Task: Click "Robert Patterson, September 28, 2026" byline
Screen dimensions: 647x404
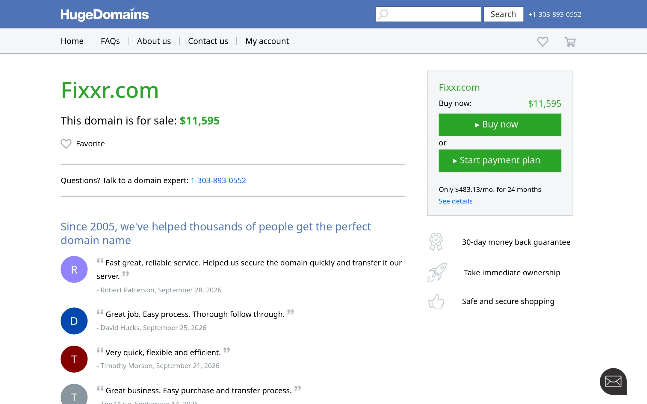Action: point(161,290)
